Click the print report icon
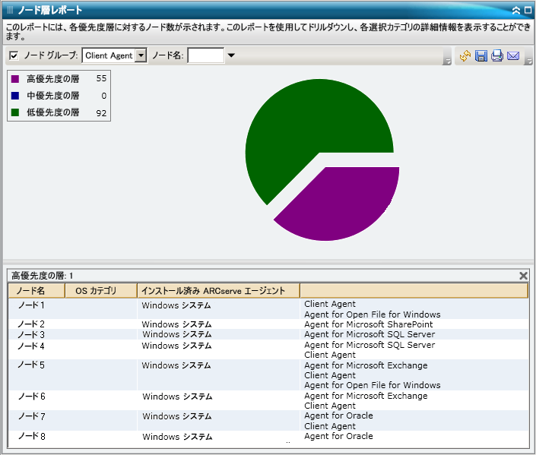 497,56
